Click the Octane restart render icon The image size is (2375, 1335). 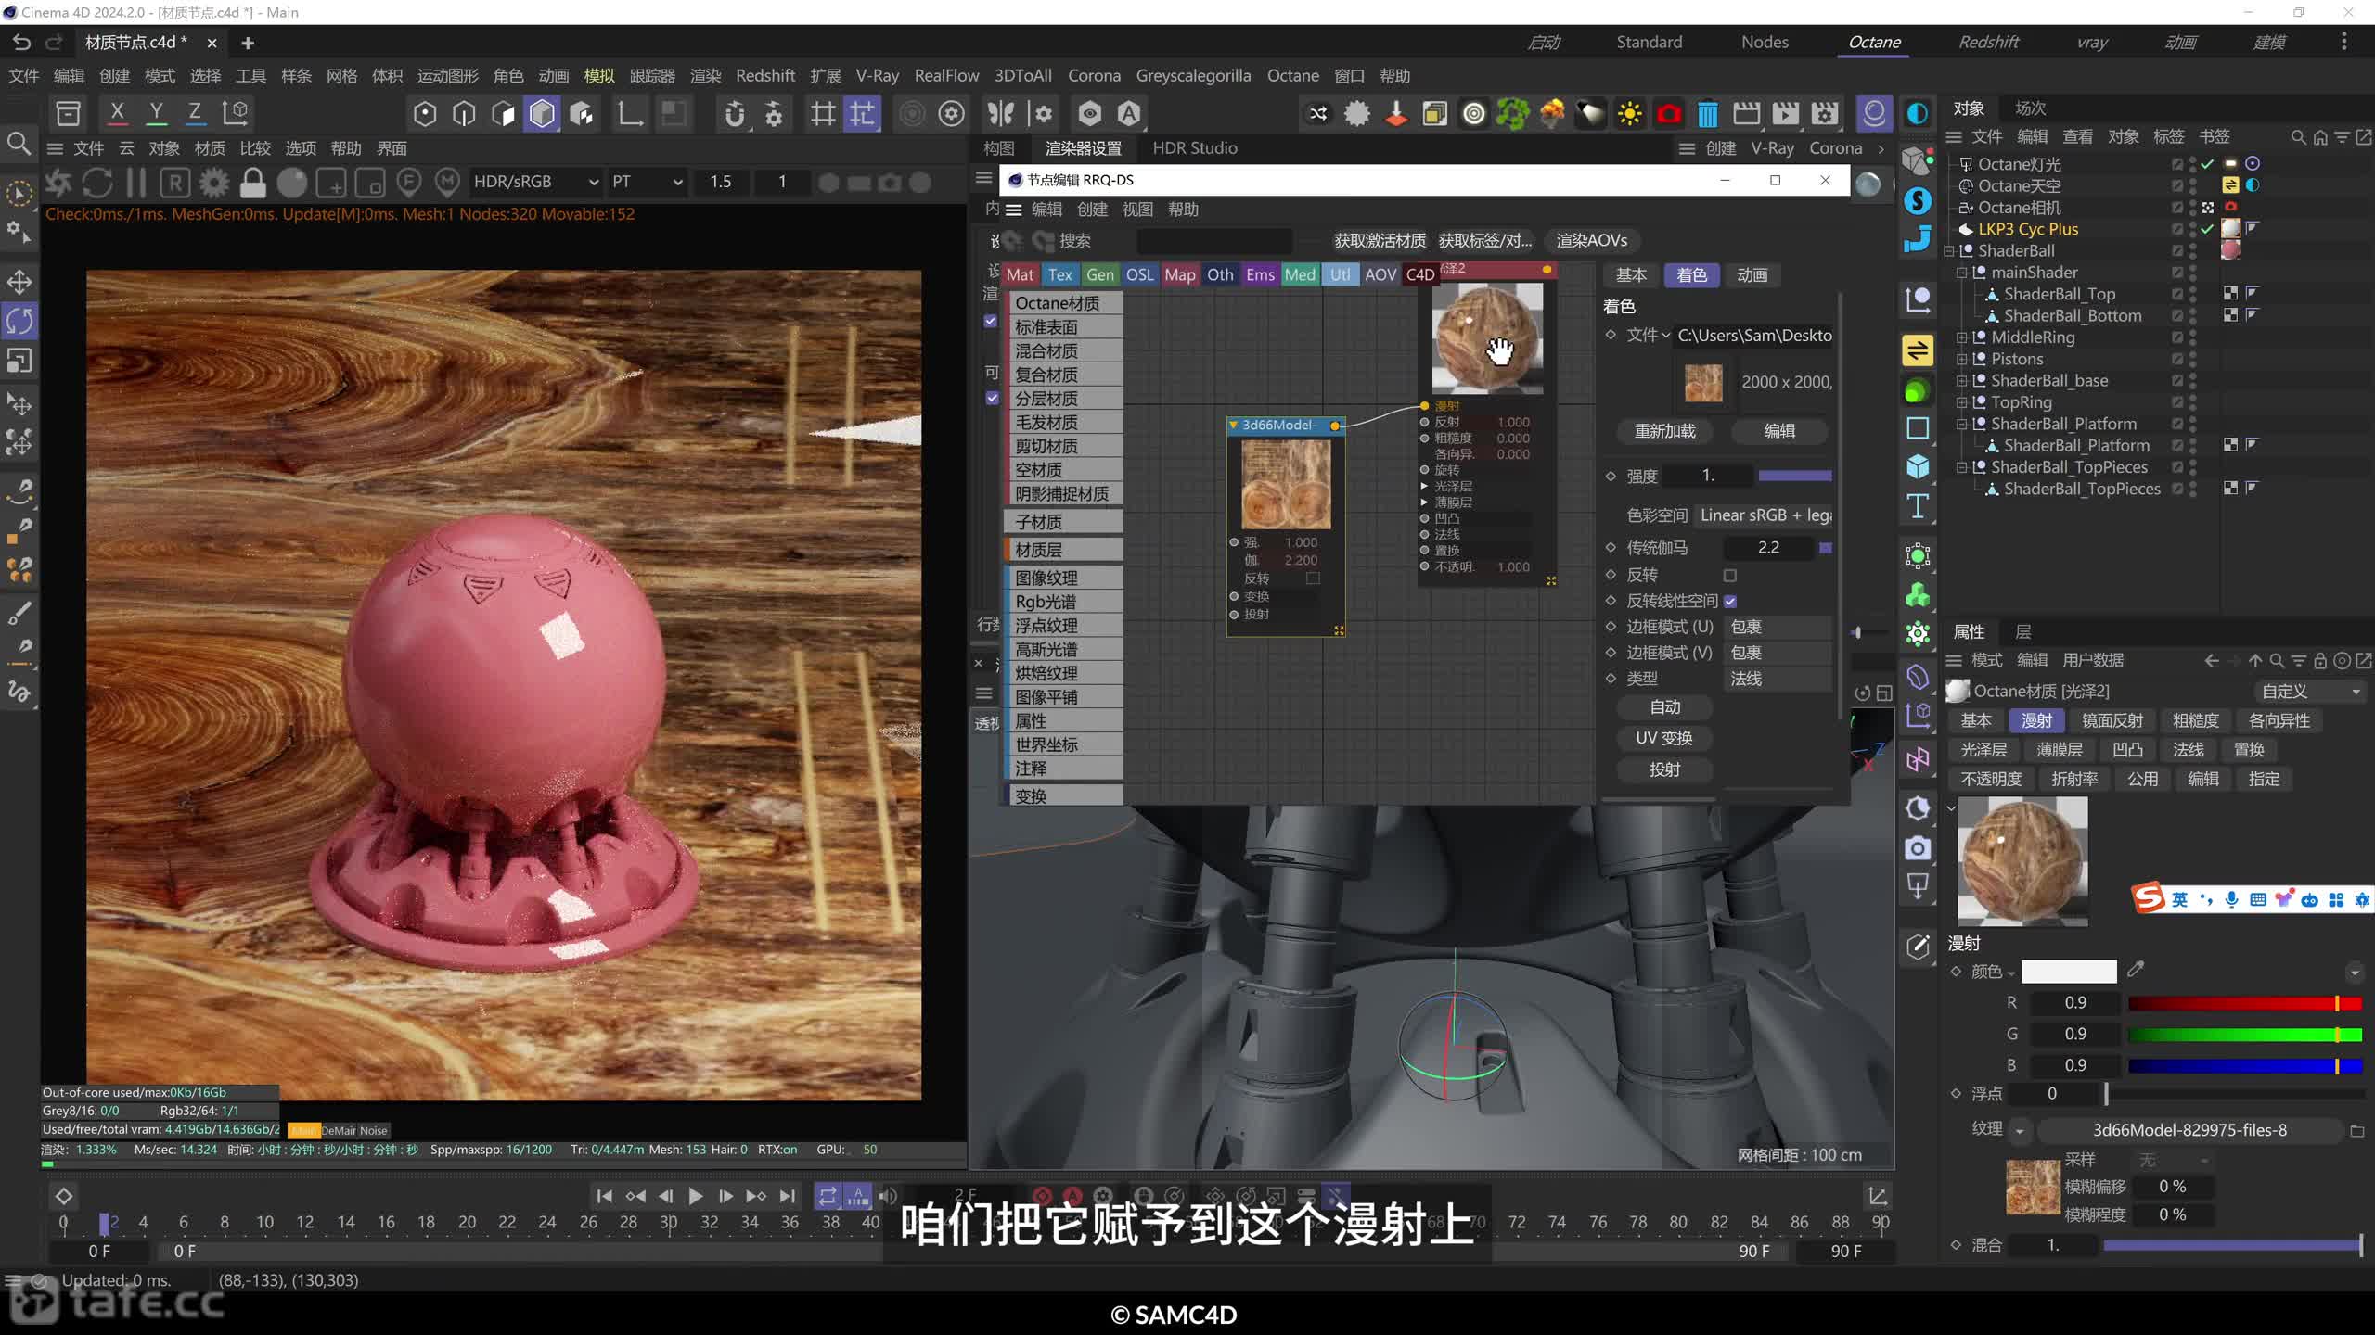(97, 183)
